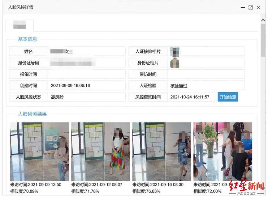Click the 身份证号码 value field
Viewport: 267px width, 198px height.
coord(87,63)
